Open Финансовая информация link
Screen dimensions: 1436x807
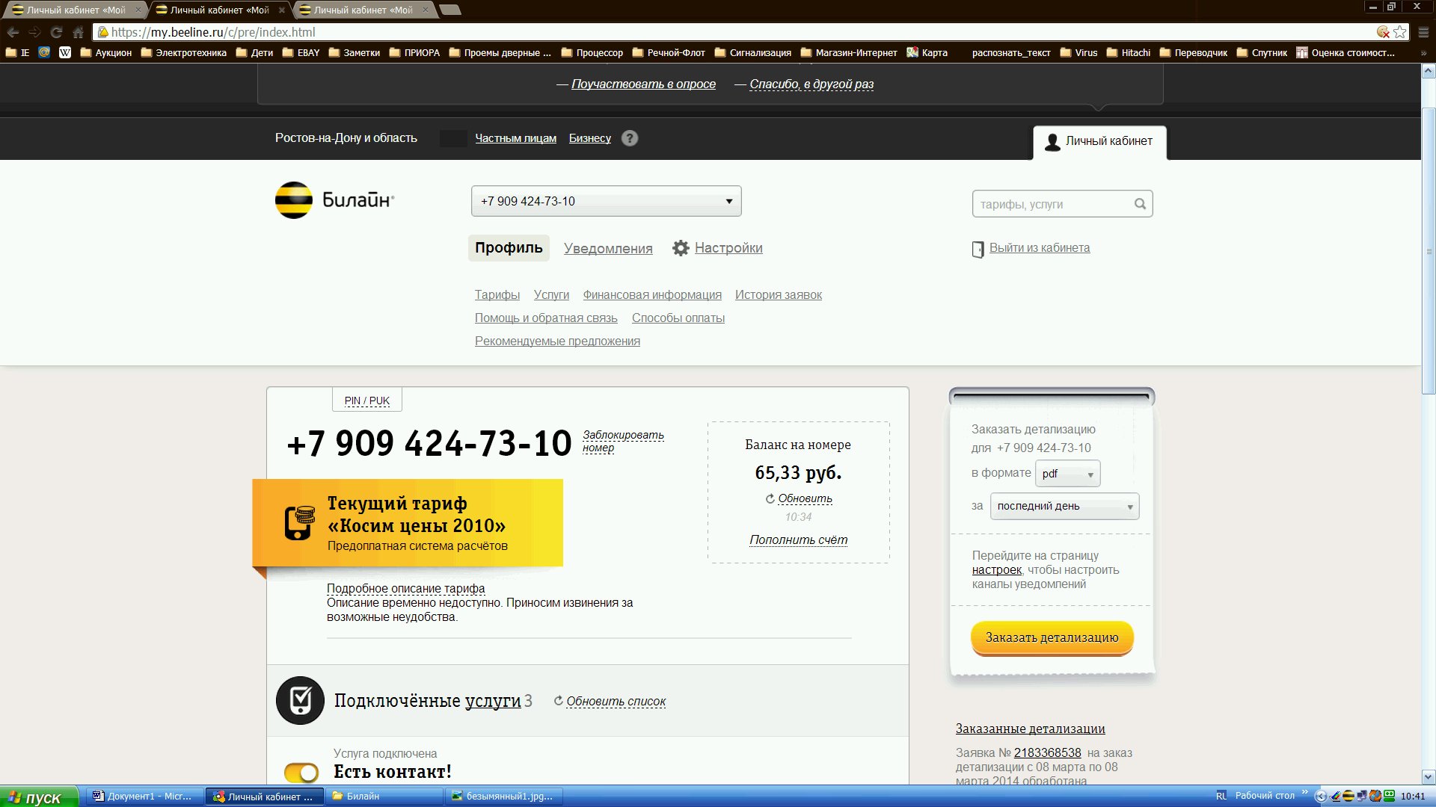coord(652,294)
